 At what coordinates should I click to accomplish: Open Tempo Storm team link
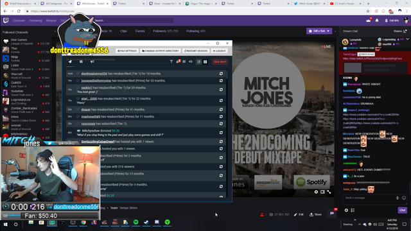click(128, 208)
